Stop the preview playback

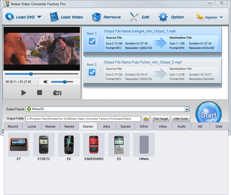40,93
